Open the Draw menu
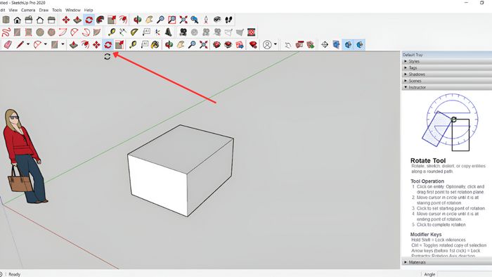Screen dimensions: 492x277 tap(44, 10)
